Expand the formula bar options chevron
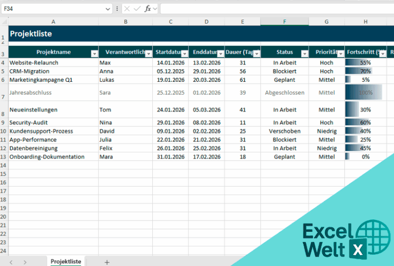Image resolution: width=394 pixels, height=266 pixels. [155, 9]
